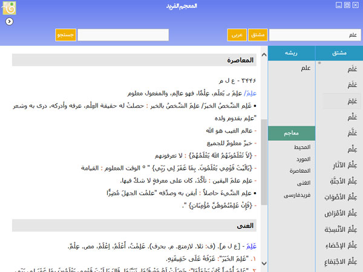Select the مشتق tab header
This screenshot has height=272, width=363.
point(339,53)
